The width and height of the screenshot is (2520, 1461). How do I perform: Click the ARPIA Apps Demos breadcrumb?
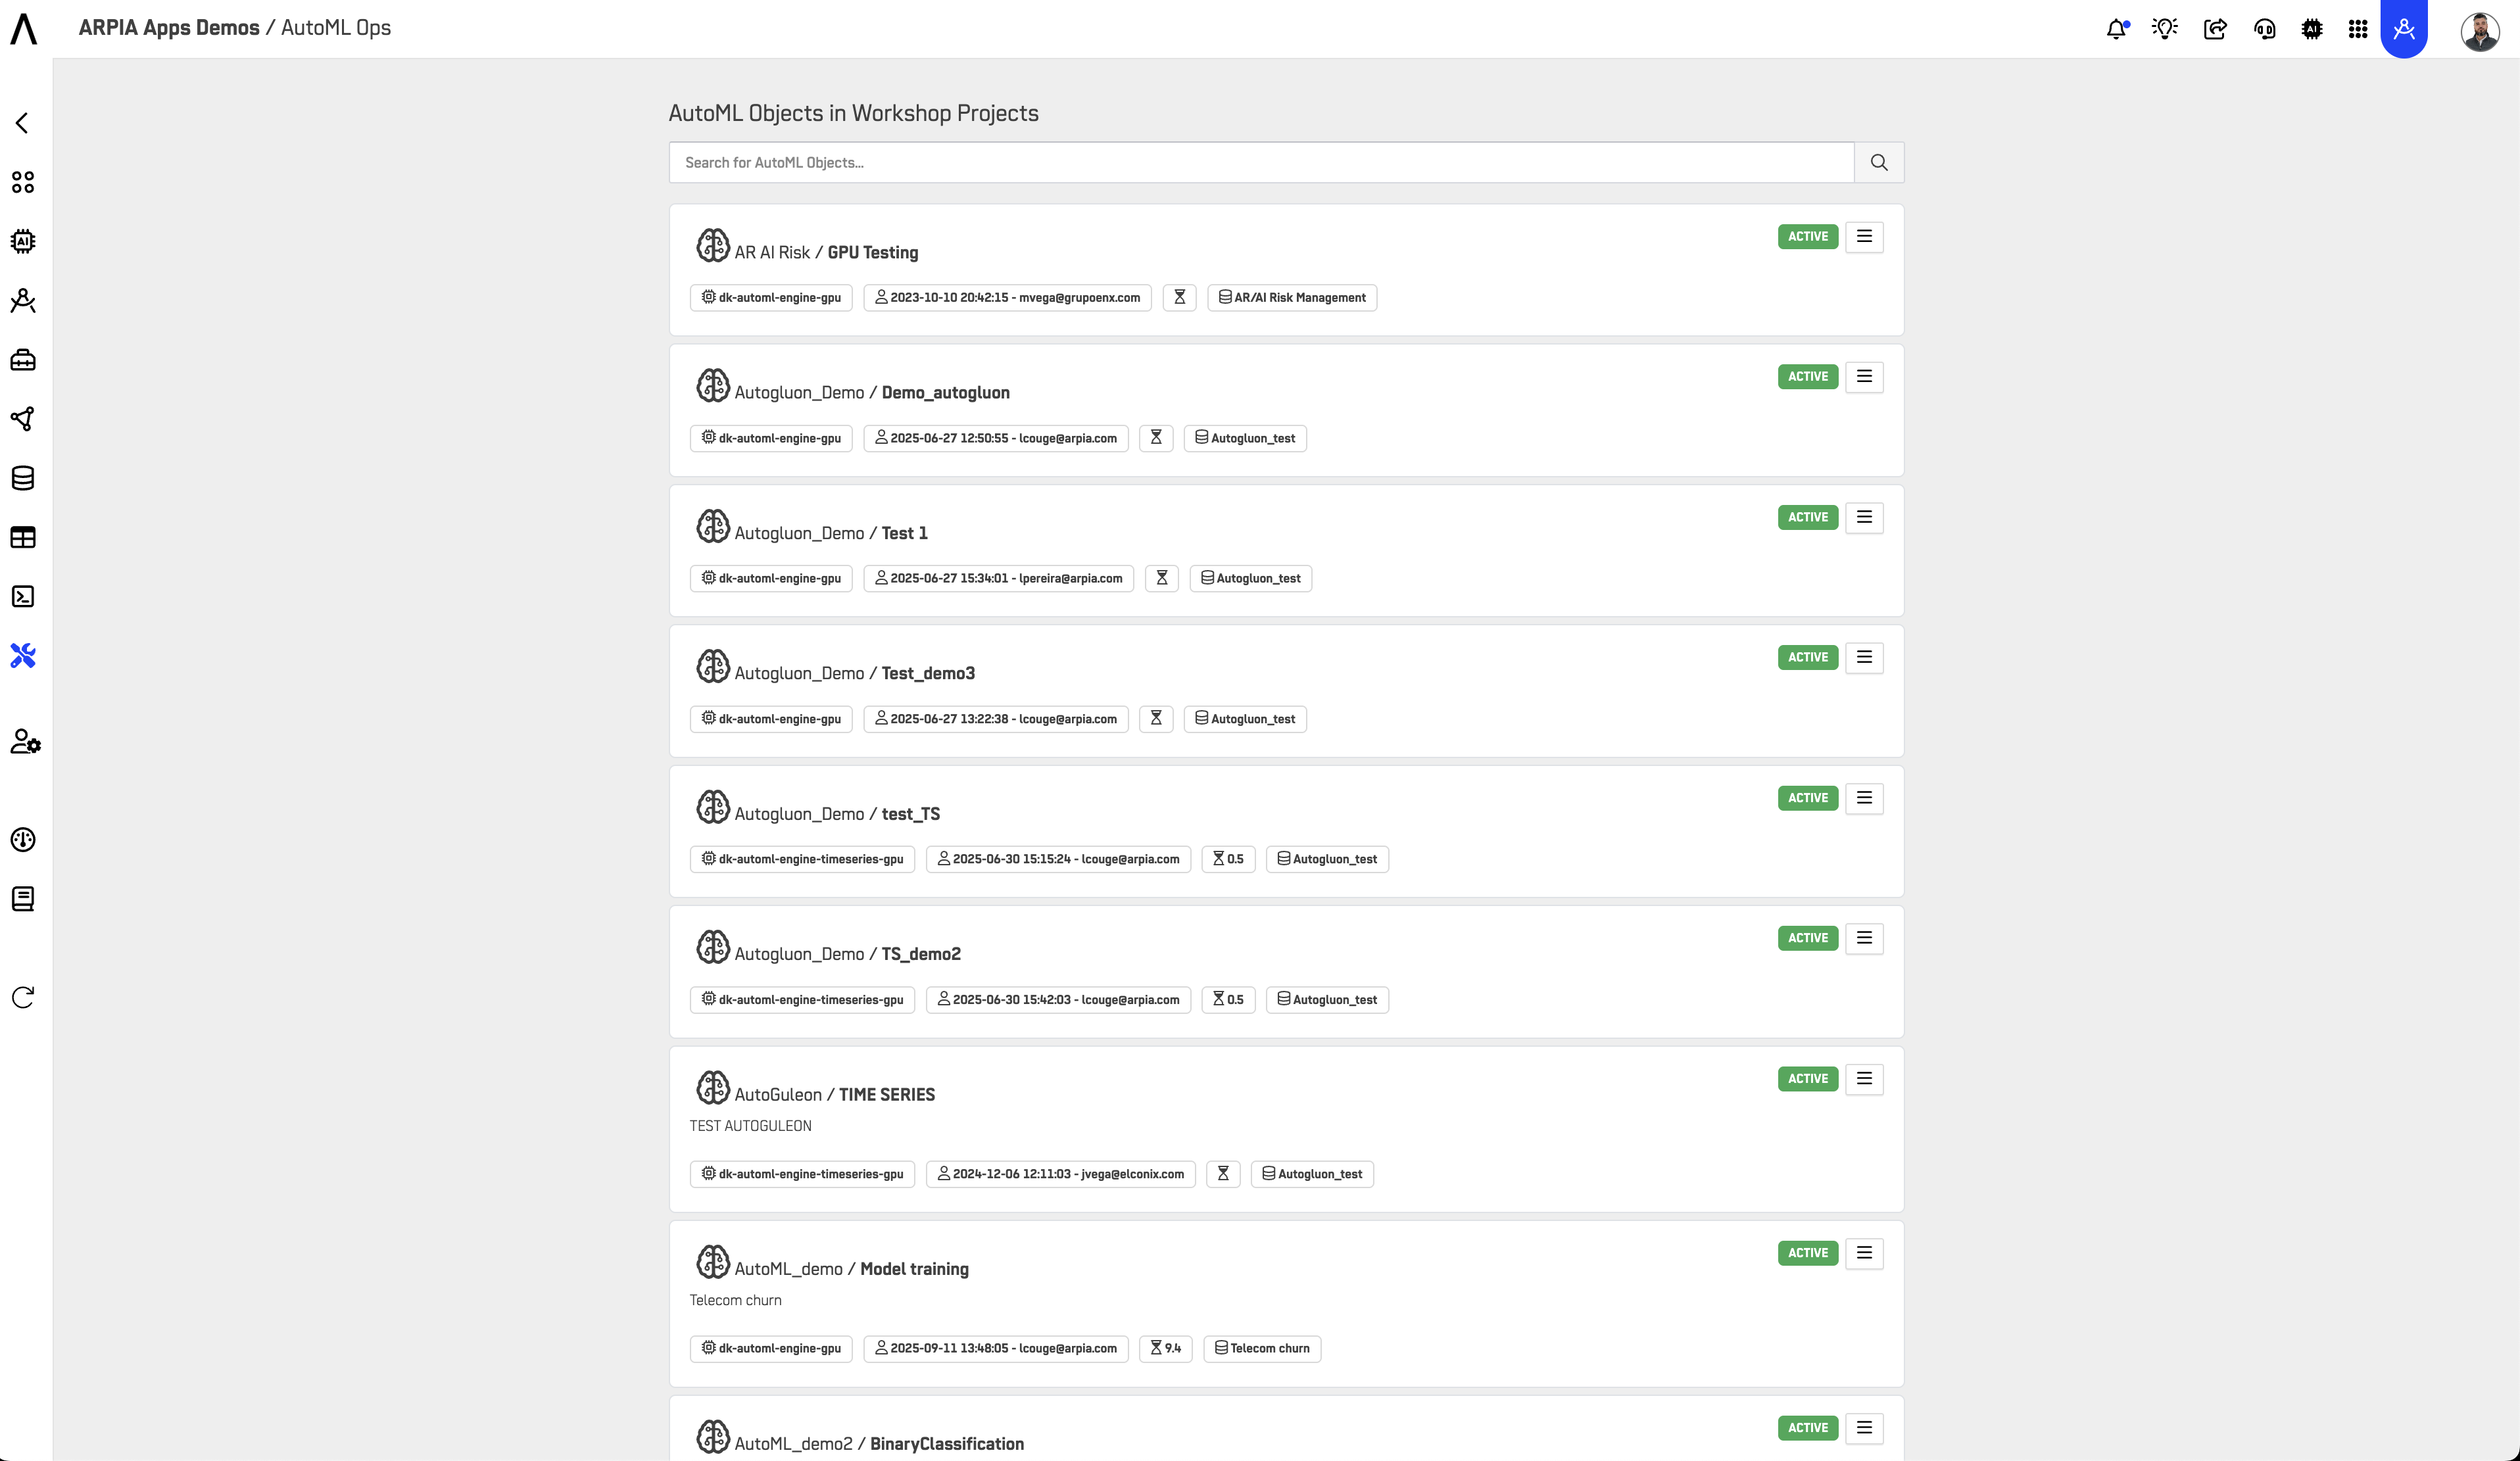tap(168, 27)
